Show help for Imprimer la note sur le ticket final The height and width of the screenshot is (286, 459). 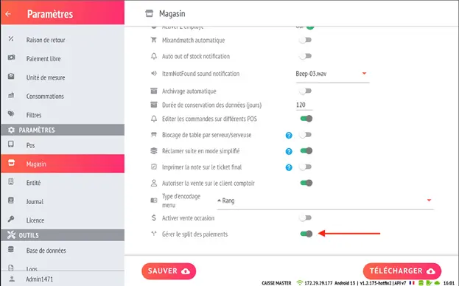(289, 167)
